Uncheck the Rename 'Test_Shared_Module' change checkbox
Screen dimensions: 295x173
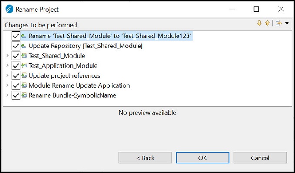tap(16, 36)
